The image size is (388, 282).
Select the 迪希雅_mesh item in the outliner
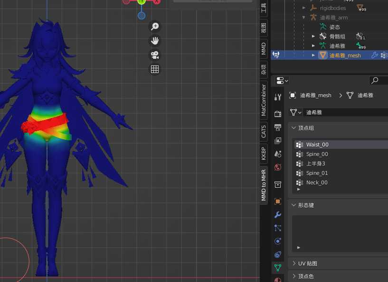pos(344,55)
